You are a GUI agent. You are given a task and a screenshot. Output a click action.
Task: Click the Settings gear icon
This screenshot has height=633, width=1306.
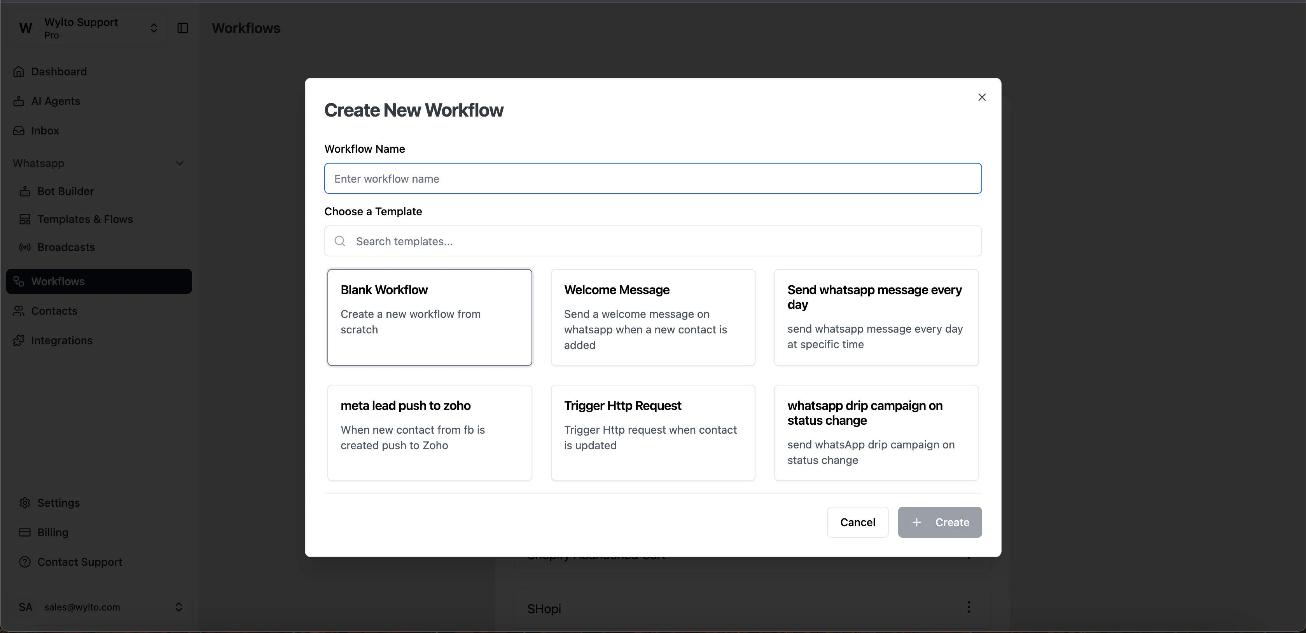(x=25, y=503)
